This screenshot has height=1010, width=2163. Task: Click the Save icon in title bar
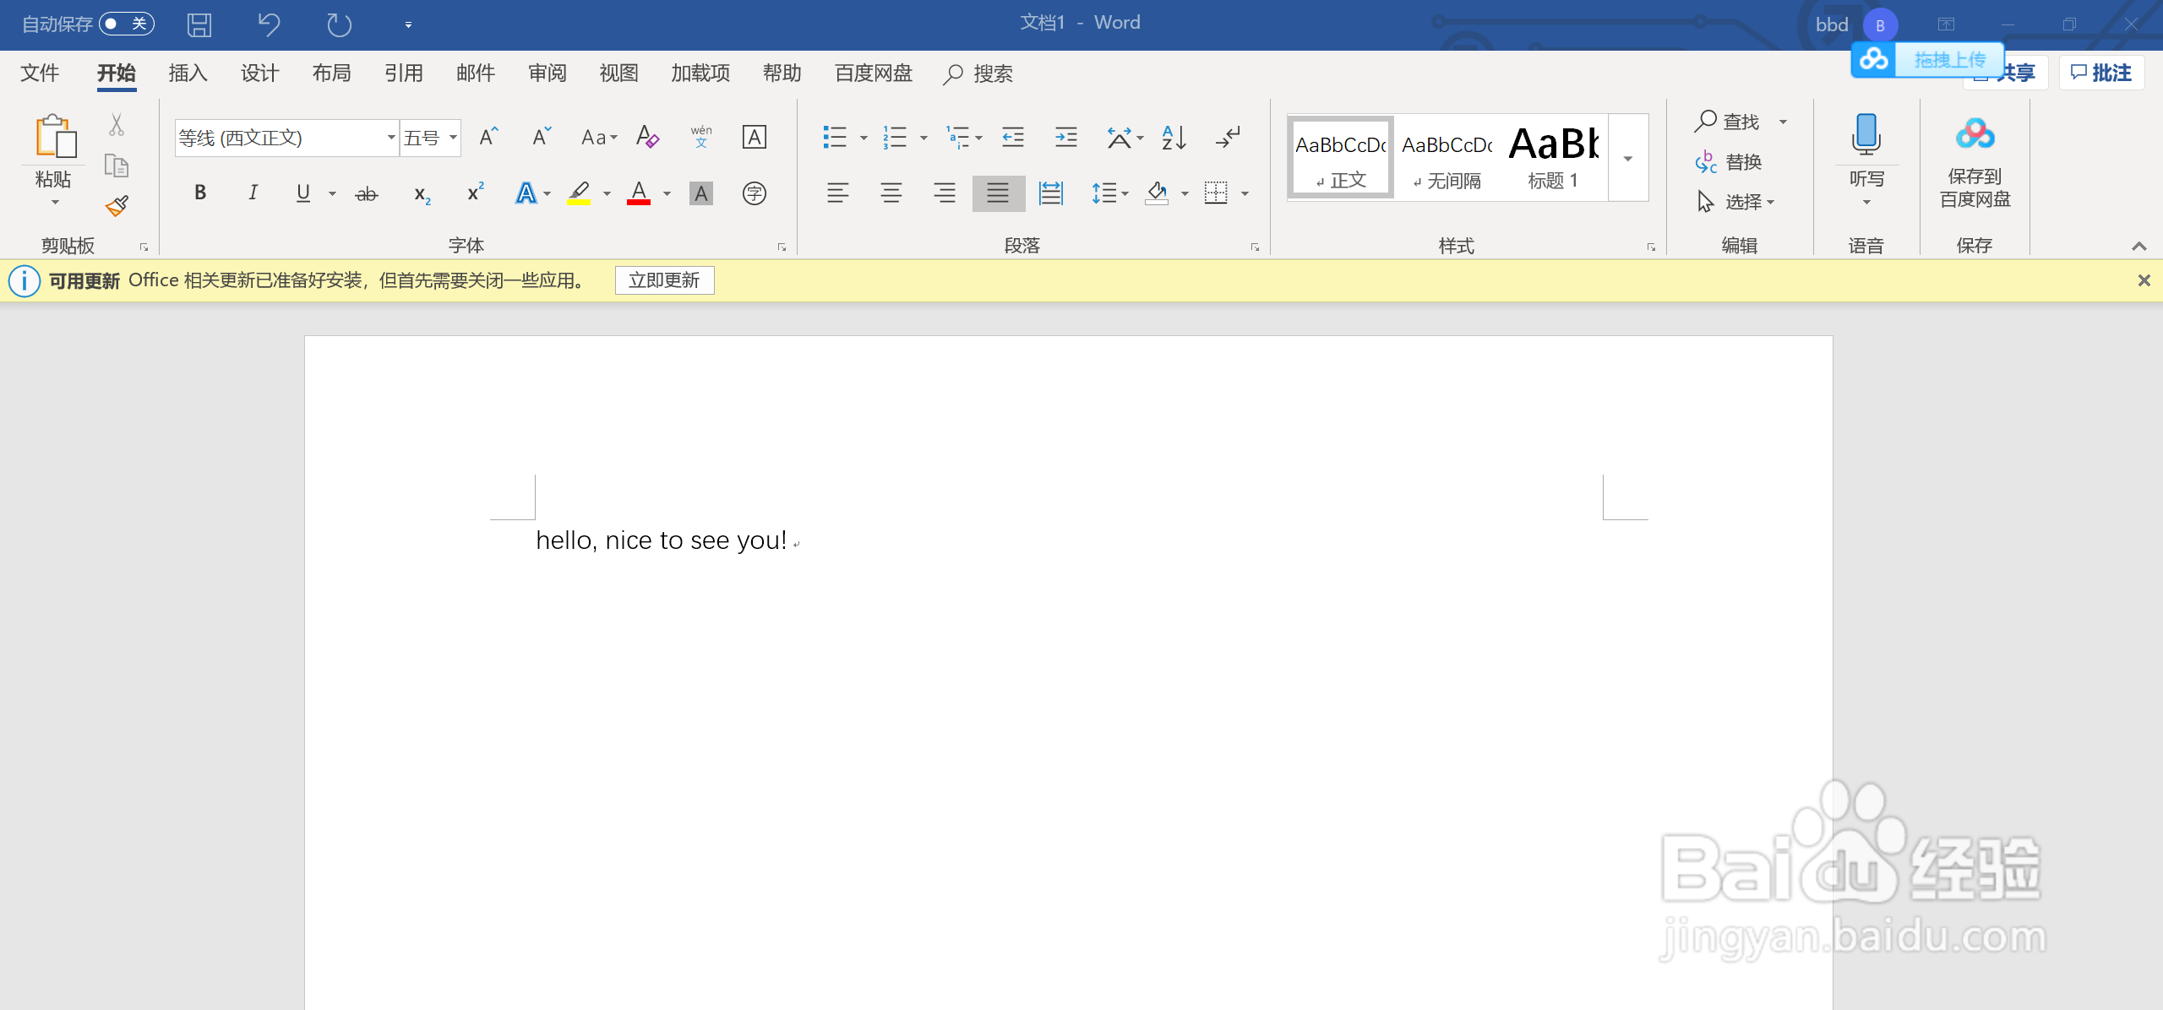point(199,24)
